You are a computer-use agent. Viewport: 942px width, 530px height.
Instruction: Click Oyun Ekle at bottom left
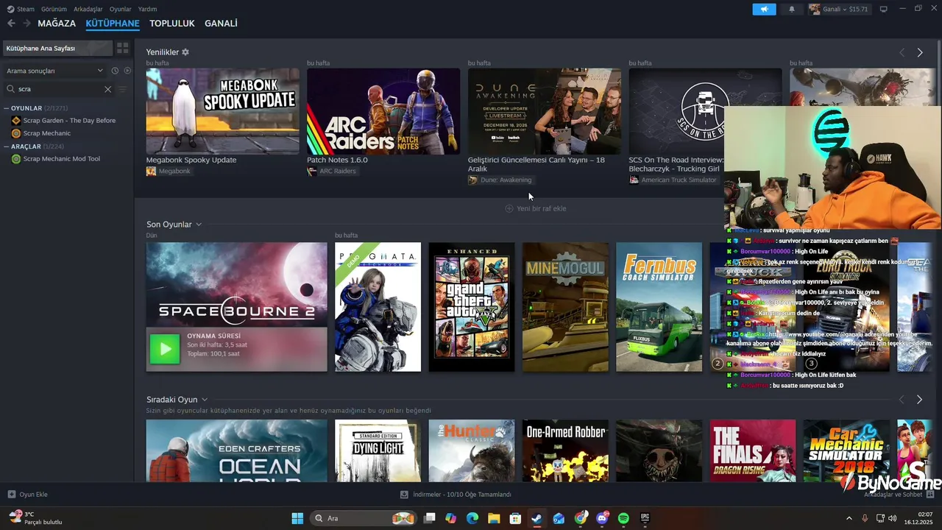pos(28,495)
